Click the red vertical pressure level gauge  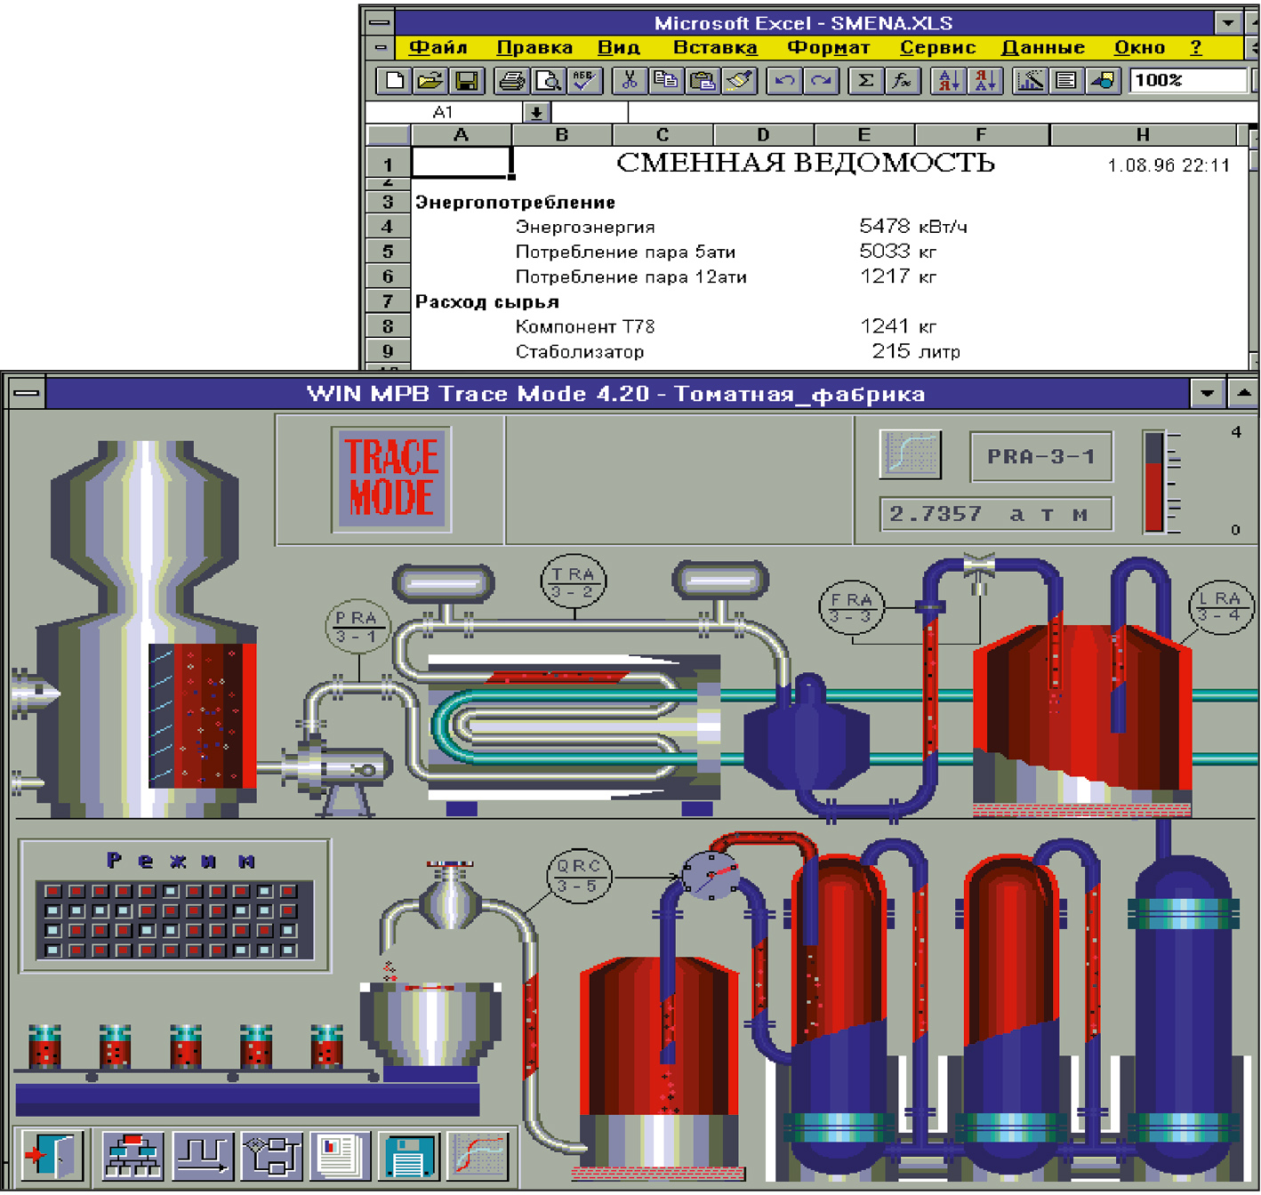(1153, 482)
